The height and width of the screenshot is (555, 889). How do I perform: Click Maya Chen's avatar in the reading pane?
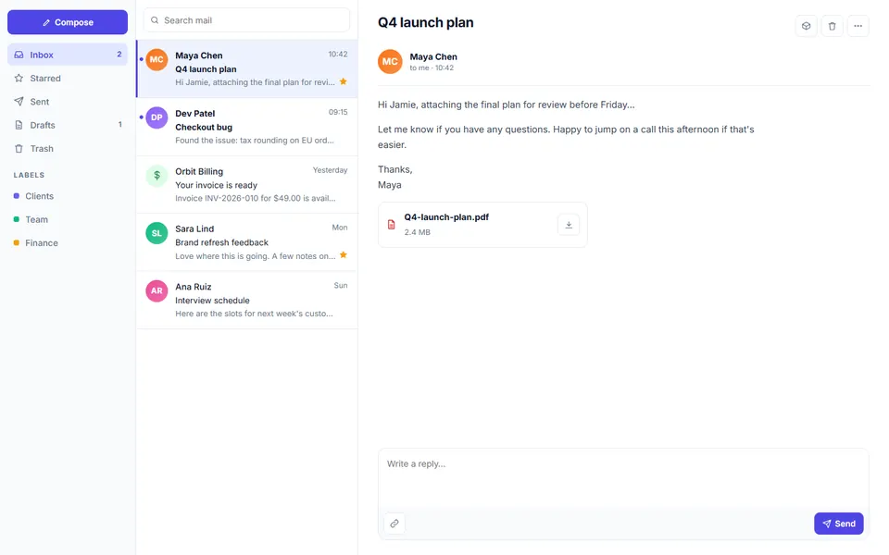pyautogui.click(x=390, y=62)
